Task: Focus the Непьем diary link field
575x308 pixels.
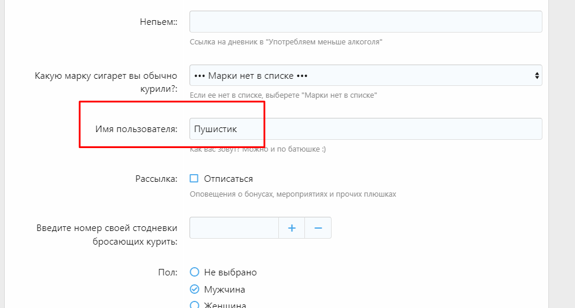Action: point(365,21)
